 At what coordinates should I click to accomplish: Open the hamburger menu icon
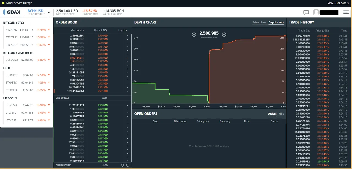[345, 12]
